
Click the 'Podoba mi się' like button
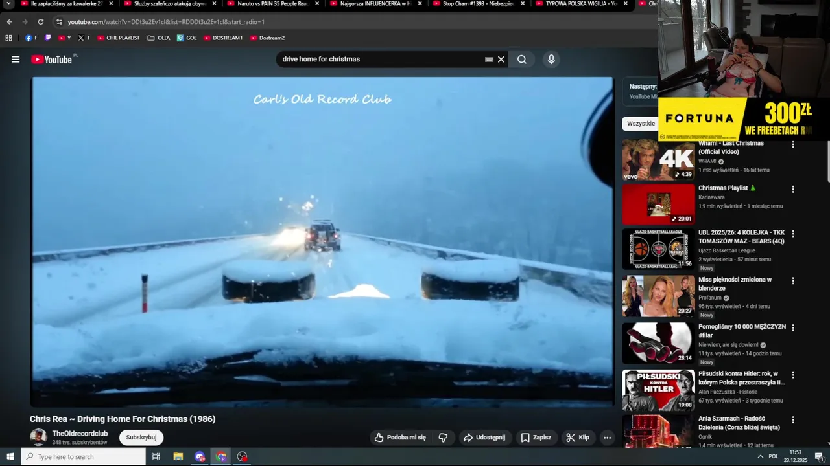pos(401,438)
